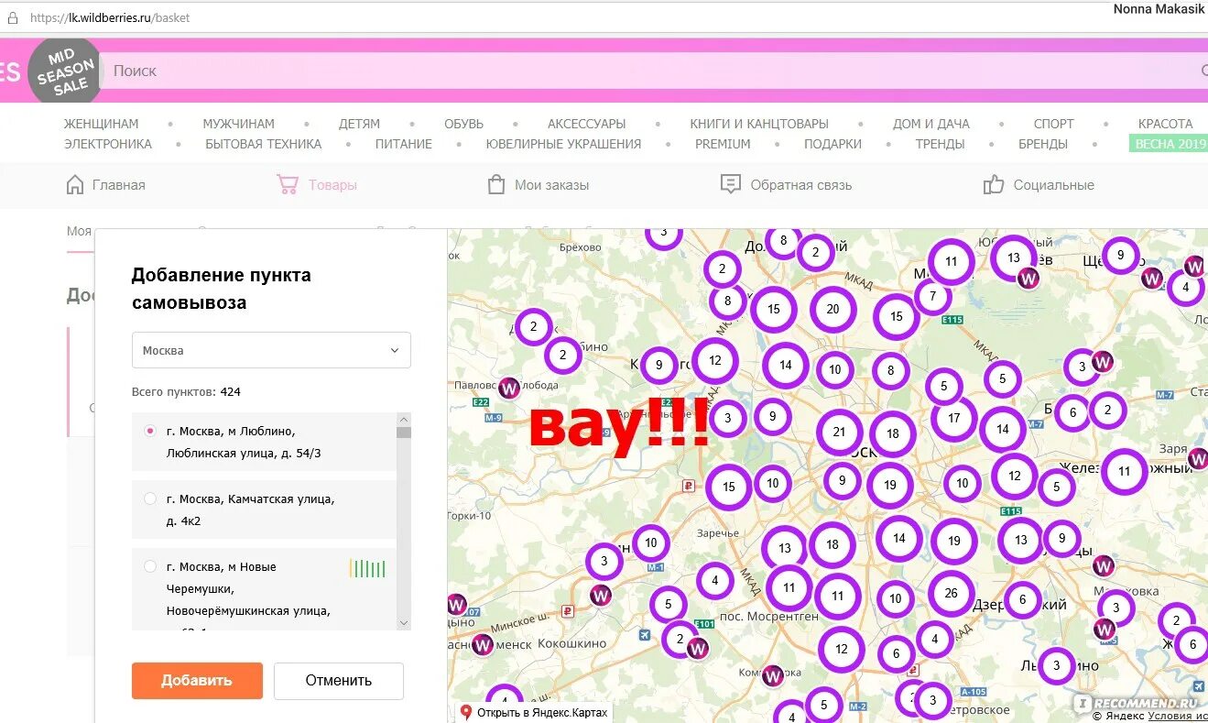Click the Главная home icon

pyautogui.click(x=75, y=185)
